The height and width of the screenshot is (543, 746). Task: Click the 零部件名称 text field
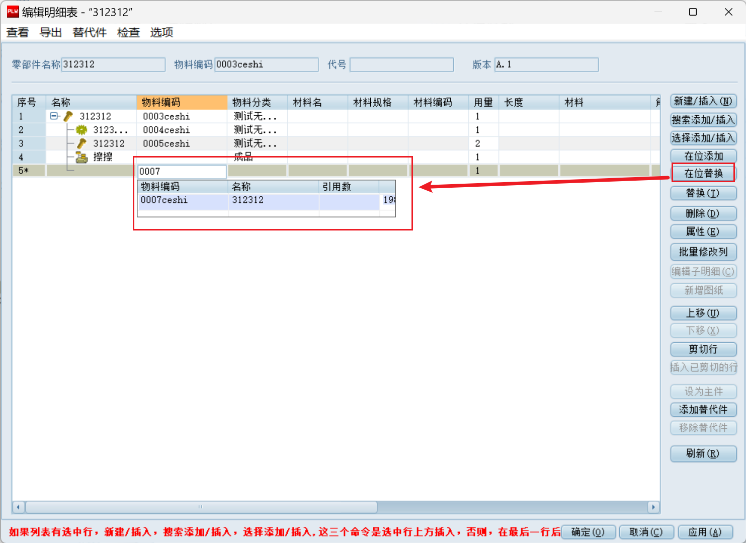(x=113, y=64)
